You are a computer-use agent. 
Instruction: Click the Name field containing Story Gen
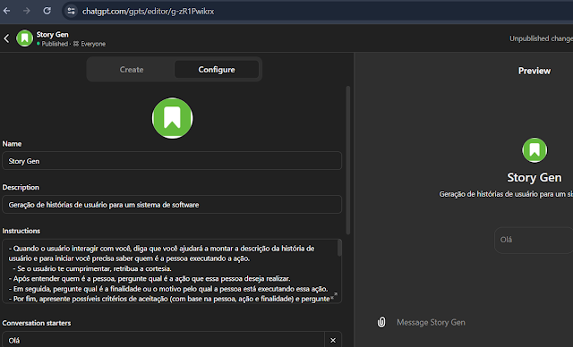click(x=172, y=161)
